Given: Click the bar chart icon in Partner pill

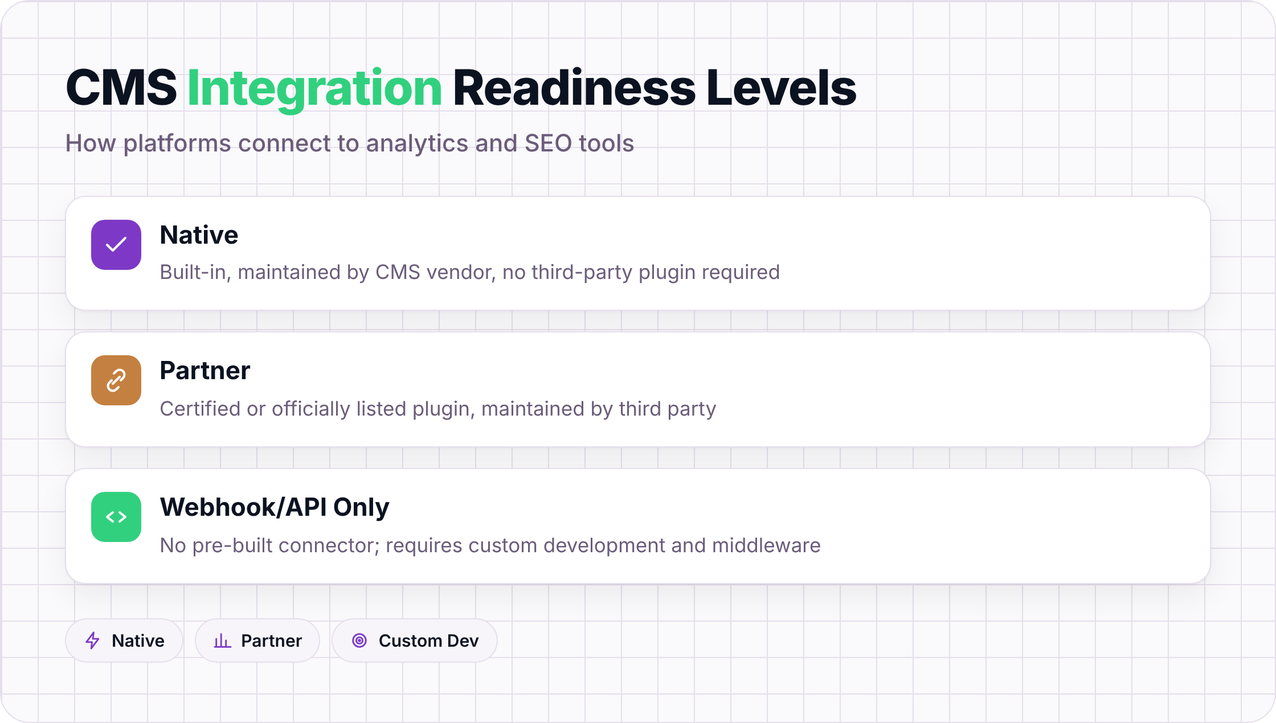Looking at the screenshot, I should point(222,640).
